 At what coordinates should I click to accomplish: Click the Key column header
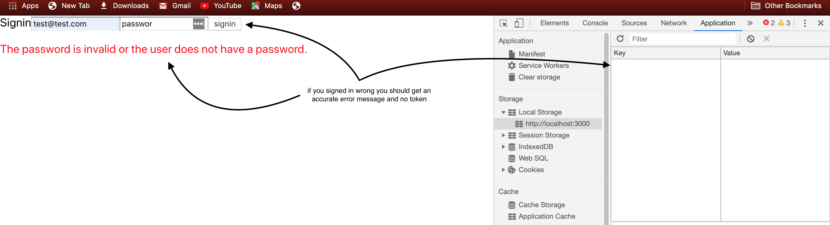click(x=665, y=53)
